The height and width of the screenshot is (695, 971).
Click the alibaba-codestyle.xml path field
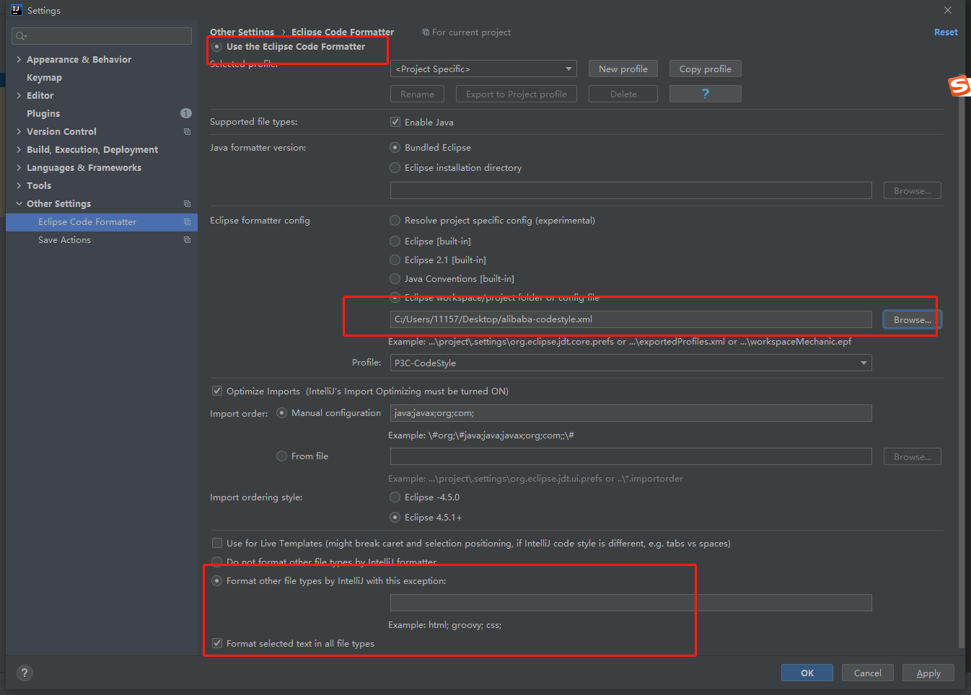coord(631,319)
